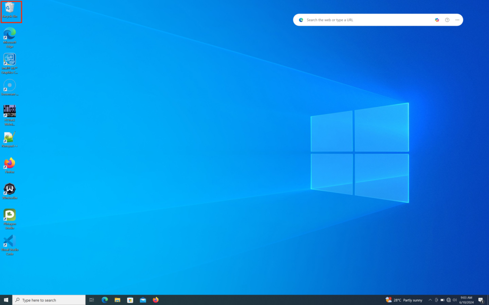This screenshot has width=489, height=305.
Task: Select the Plotagon Studio desktop shortcut
Action: click(10, 219)
